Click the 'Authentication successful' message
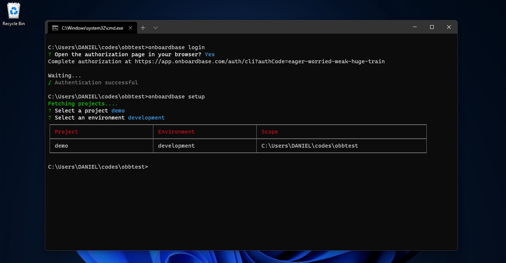Image resolution: width=506 pixels, height=263 pixels. tap(96, 82)
